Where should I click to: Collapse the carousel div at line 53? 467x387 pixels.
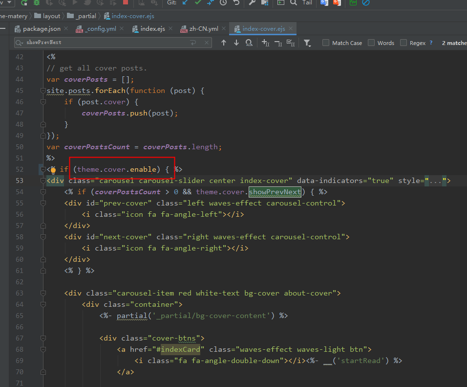[x=43, y=181]
